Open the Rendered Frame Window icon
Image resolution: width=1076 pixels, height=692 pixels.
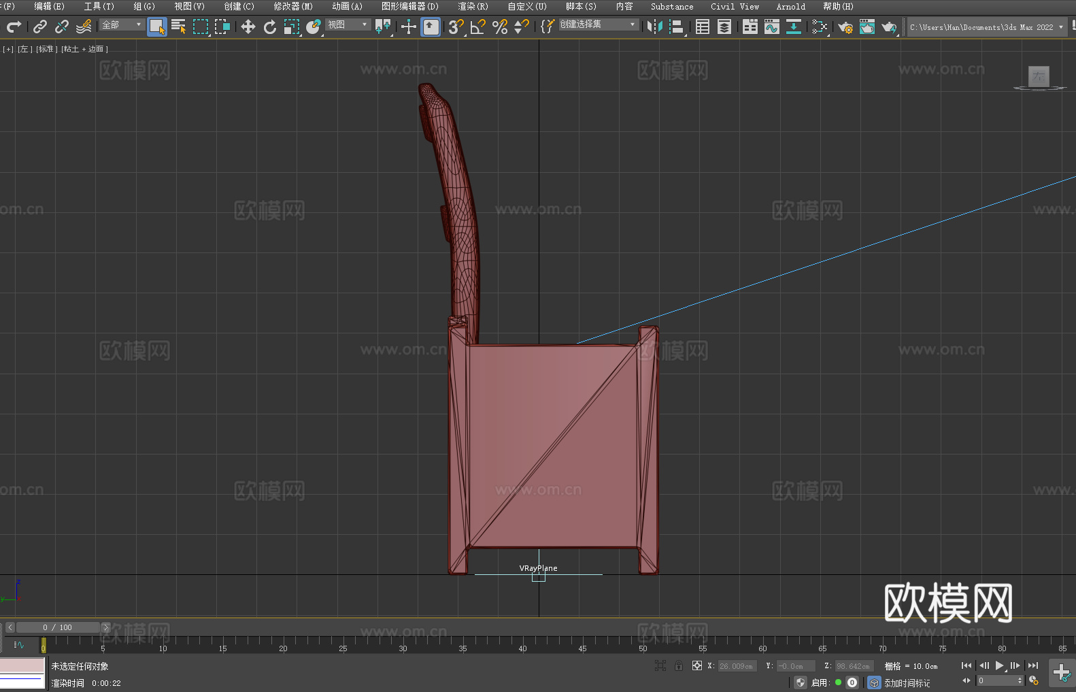pos(867,27)
